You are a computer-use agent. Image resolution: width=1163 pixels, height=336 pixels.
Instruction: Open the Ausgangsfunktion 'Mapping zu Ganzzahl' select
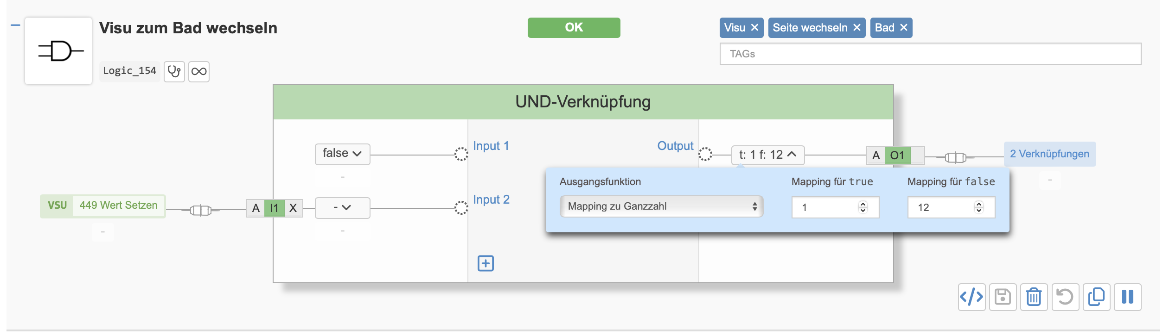pos(661,206)
